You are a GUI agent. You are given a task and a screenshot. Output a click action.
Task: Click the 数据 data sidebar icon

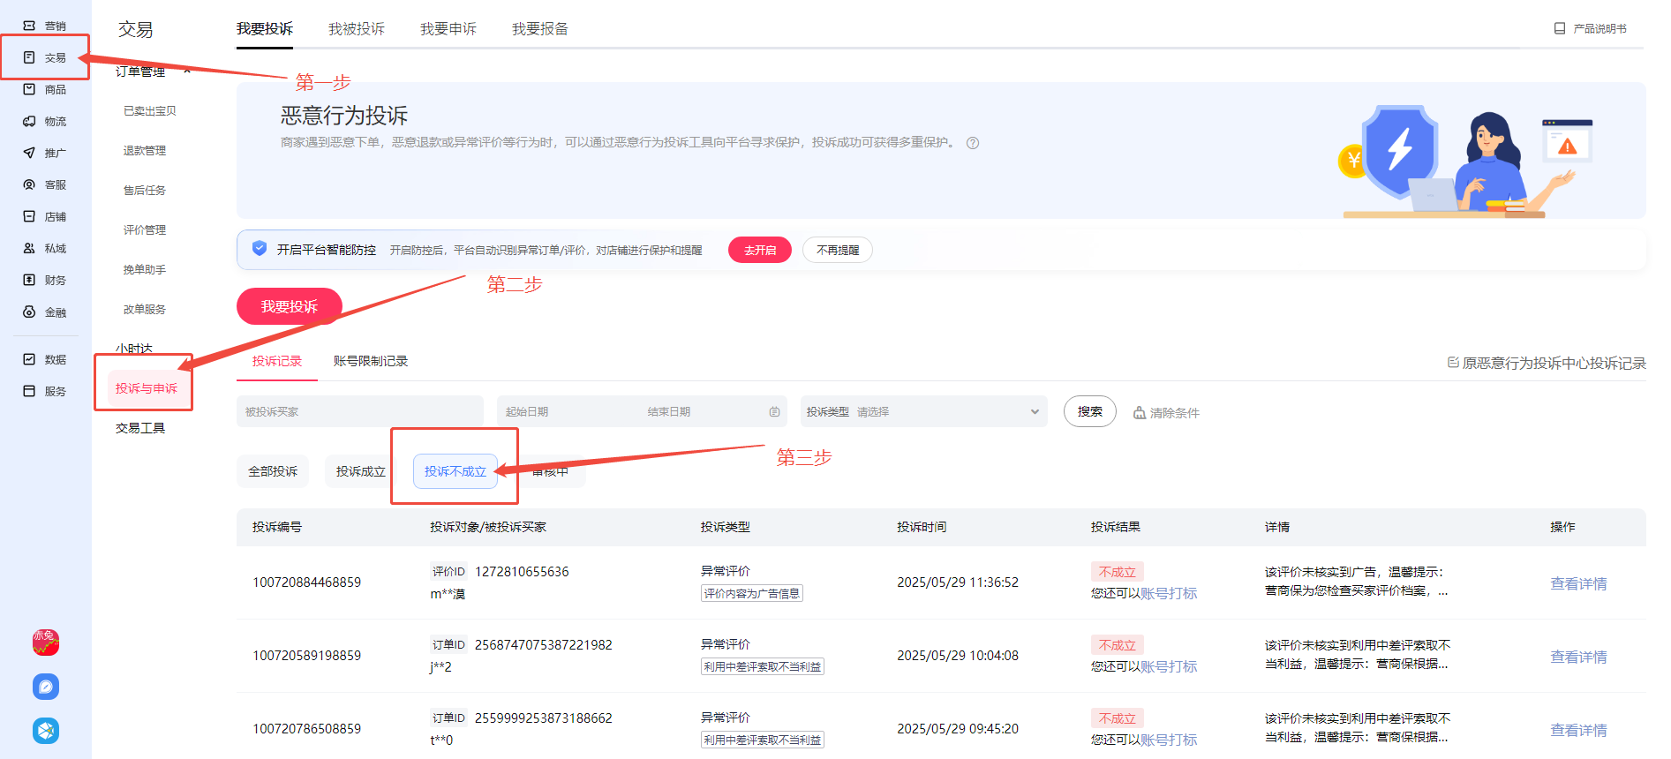29,359
